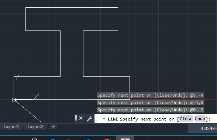Click the 3.0593 coordinate readout
217x140 pixels.
[203, 129]
